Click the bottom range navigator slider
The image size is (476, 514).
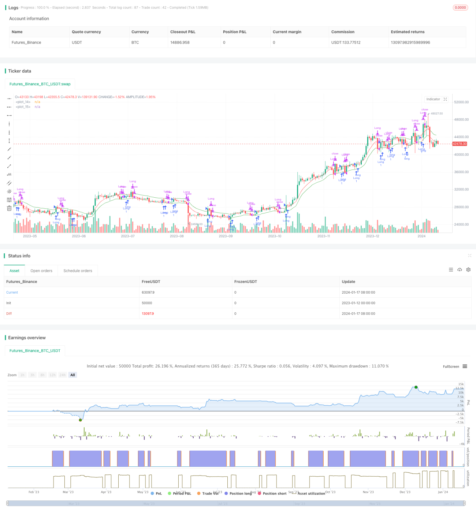click(236, 503)
